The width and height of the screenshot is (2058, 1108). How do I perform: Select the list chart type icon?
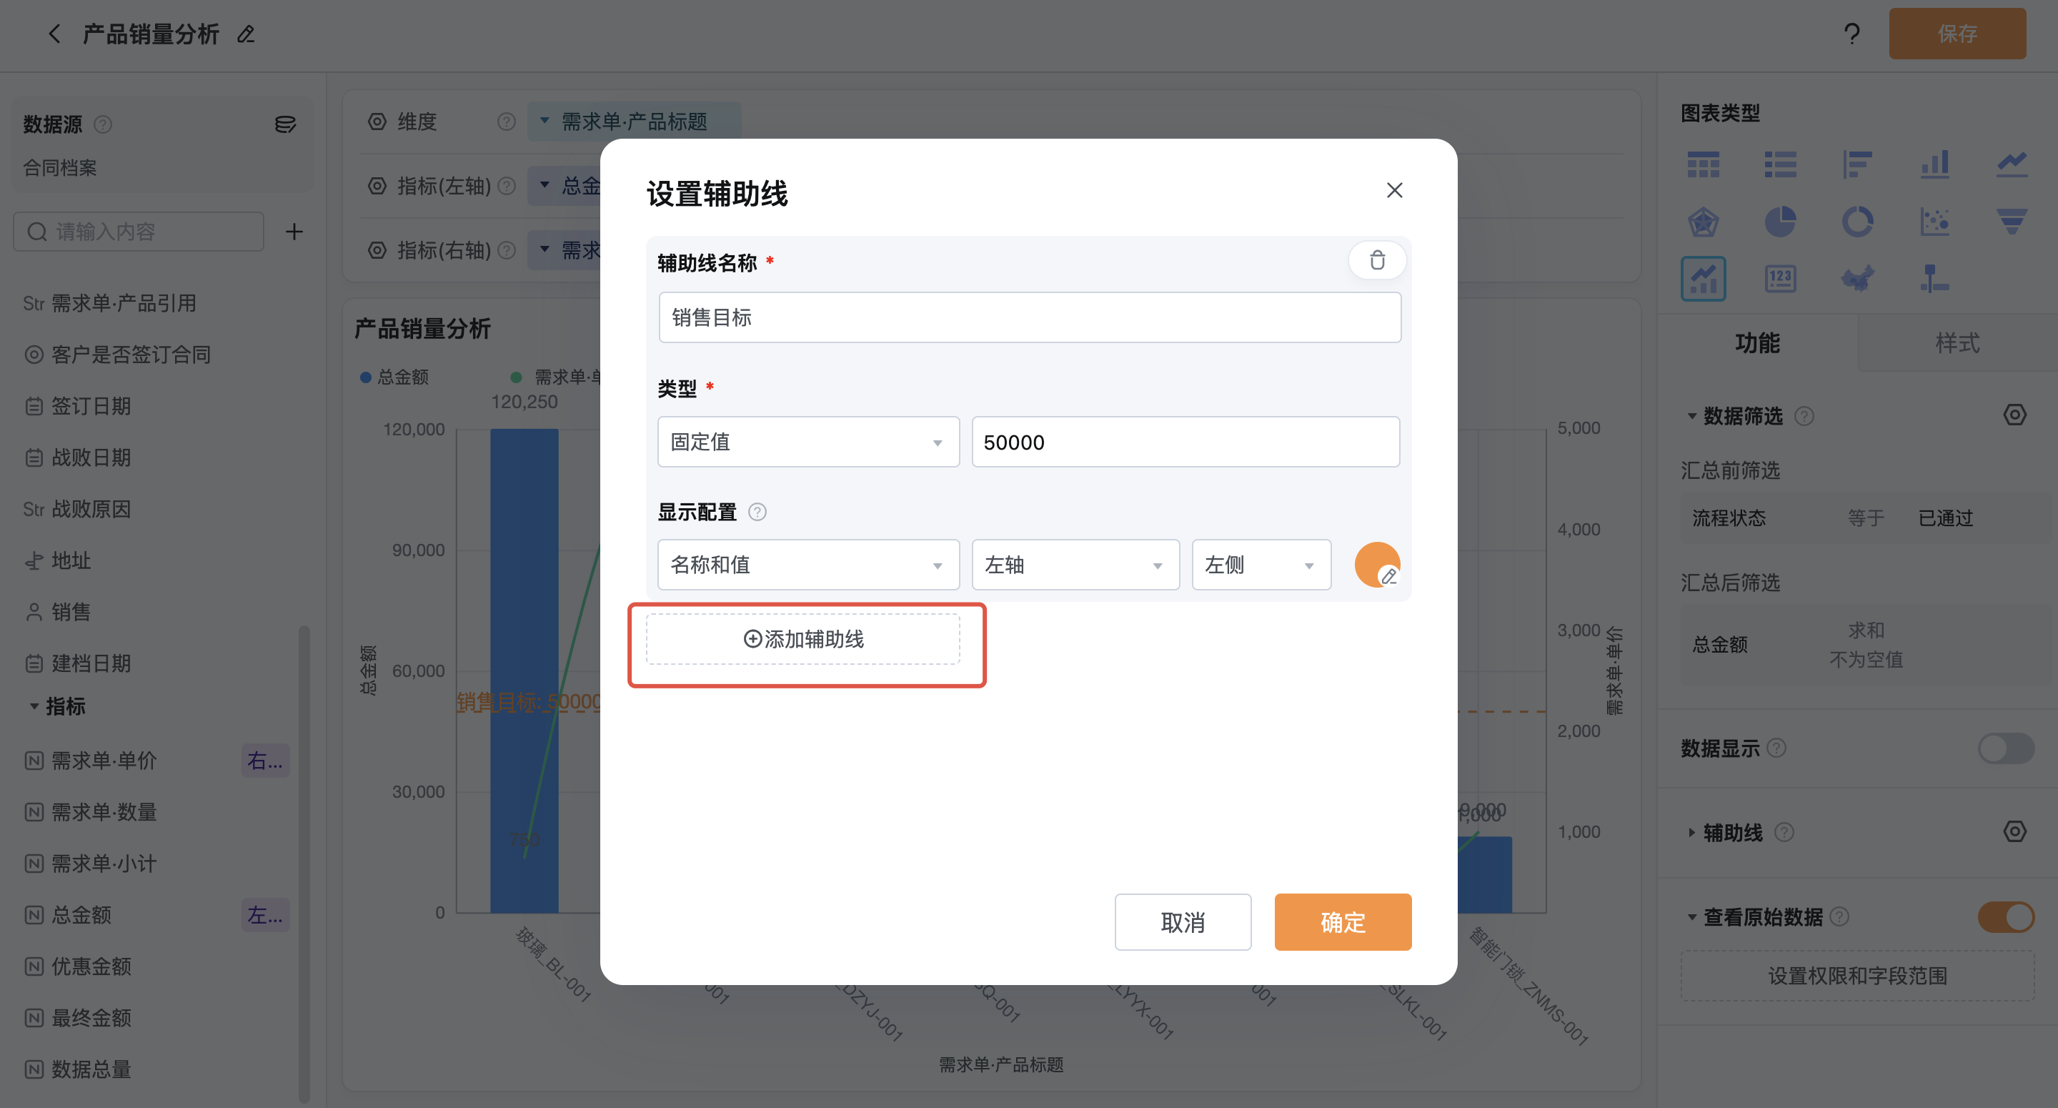[1780, 164]
